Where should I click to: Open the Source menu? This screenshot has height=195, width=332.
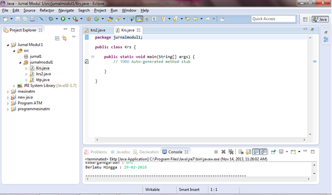(x=29, y=11)
